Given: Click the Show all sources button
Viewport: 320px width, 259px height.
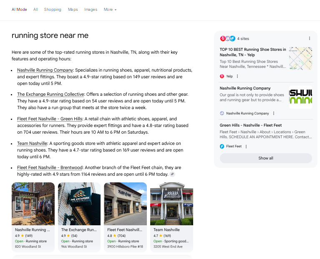Looking at the screenshot, I should [x=266, y=158].
